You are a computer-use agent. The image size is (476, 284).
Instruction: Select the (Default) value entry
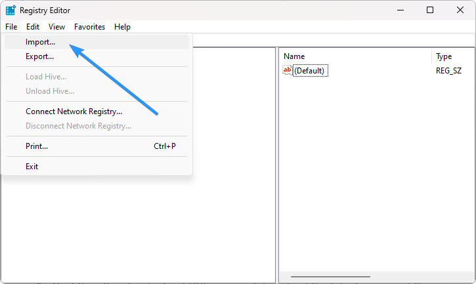coord(311,71)
